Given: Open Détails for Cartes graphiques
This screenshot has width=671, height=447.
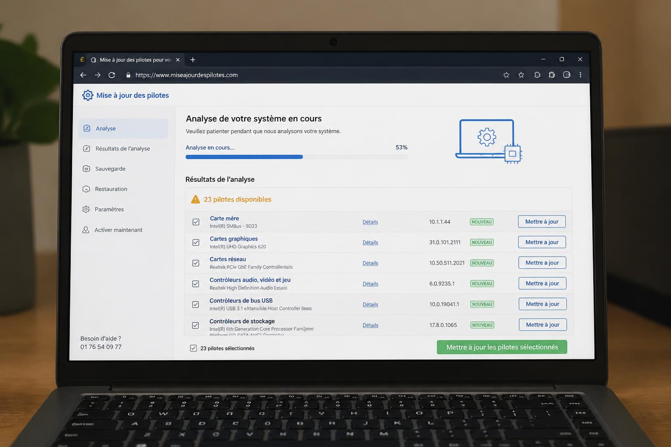Looking at the screenshot, I should click(370, 242).
